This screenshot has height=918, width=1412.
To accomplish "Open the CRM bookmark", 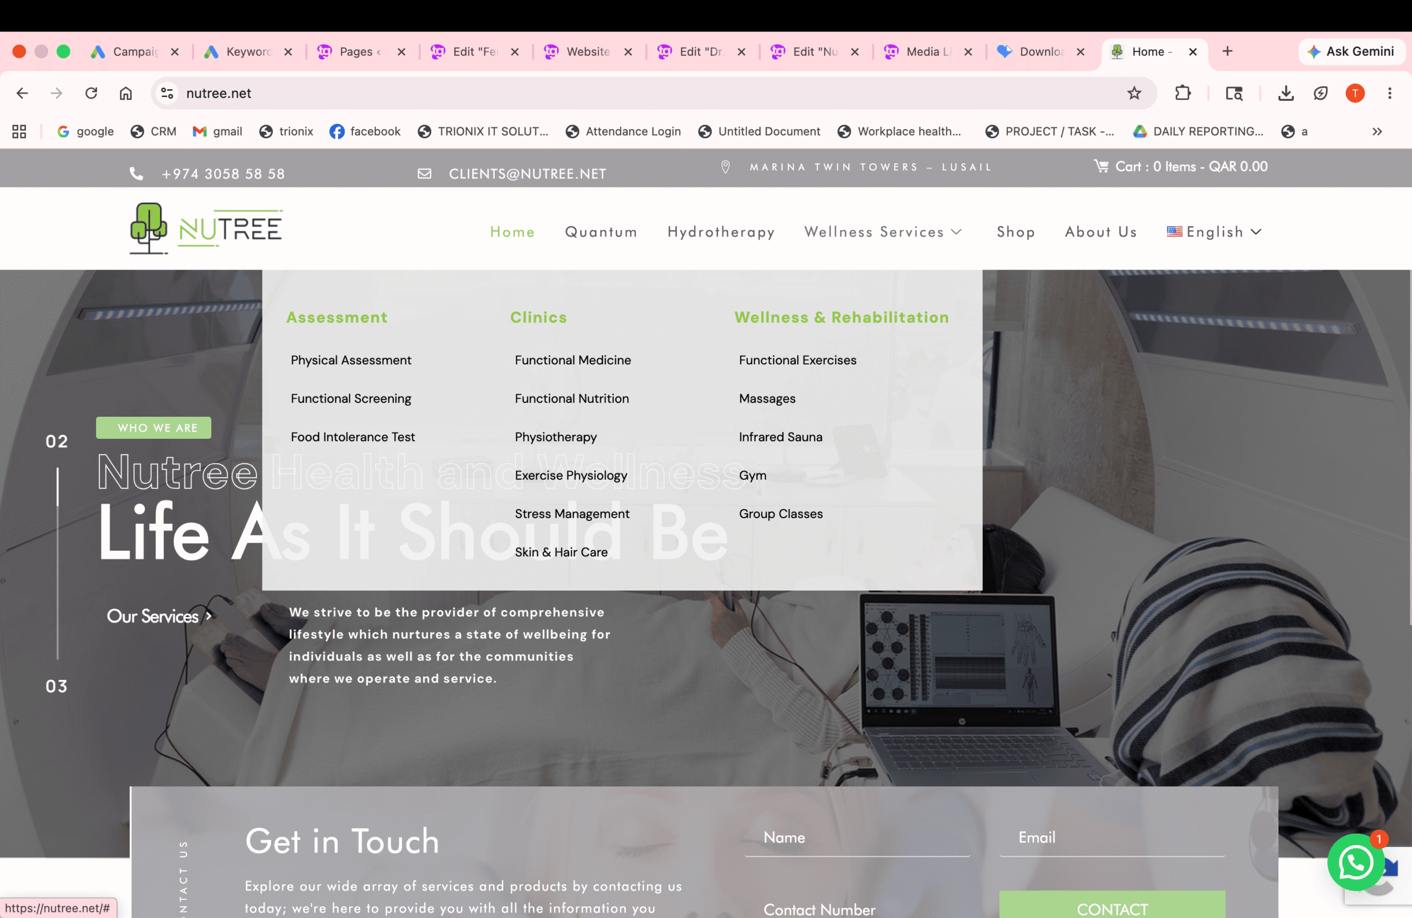I will [x=153, y=132].
